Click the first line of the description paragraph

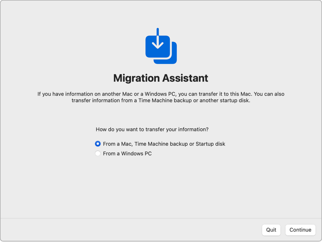pos(161,94)
